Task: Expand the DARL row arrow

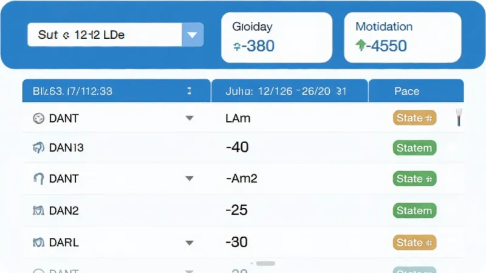Action: (190, 243)
